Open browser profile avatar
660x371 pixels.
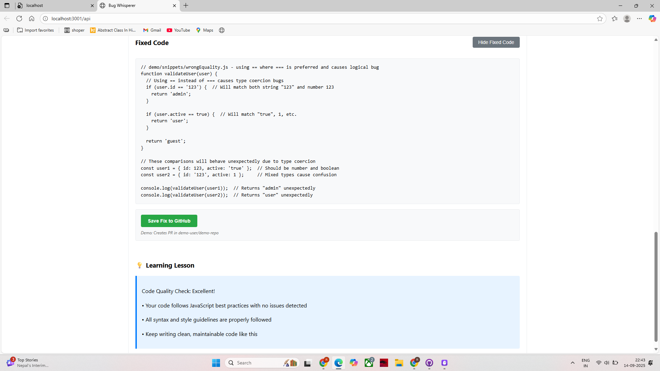627,19
